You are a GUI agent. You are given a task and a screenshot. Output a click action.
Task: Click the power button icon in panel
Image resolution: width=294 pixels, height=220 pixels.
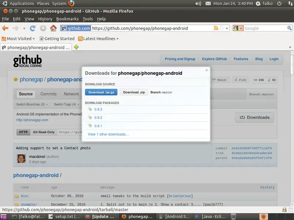pos(279,4)
